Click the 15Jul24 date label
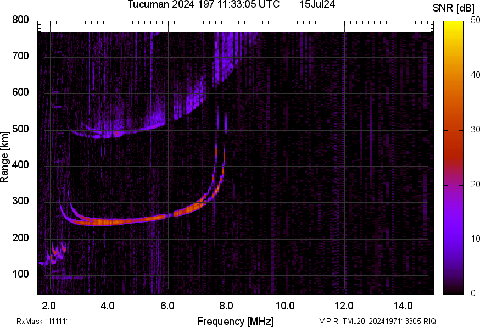Screen dimensions: 480x327 coord(317,5)
